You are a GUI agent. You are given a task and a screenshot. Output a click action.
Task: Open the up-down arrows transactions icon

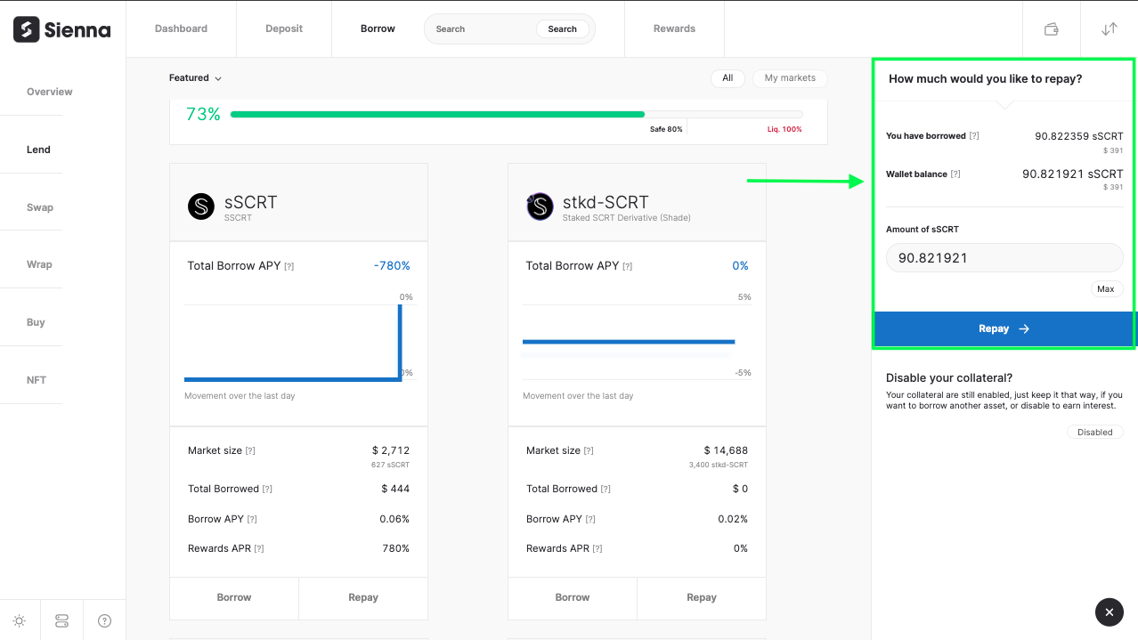coord(1109,29)
